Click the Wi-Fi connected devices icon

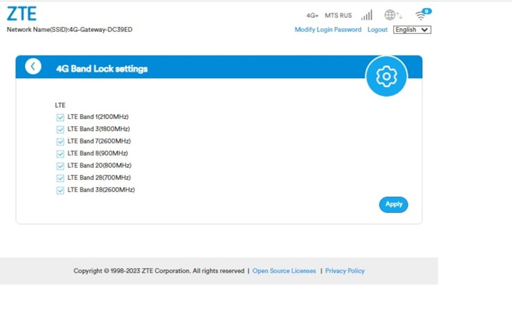422,15
